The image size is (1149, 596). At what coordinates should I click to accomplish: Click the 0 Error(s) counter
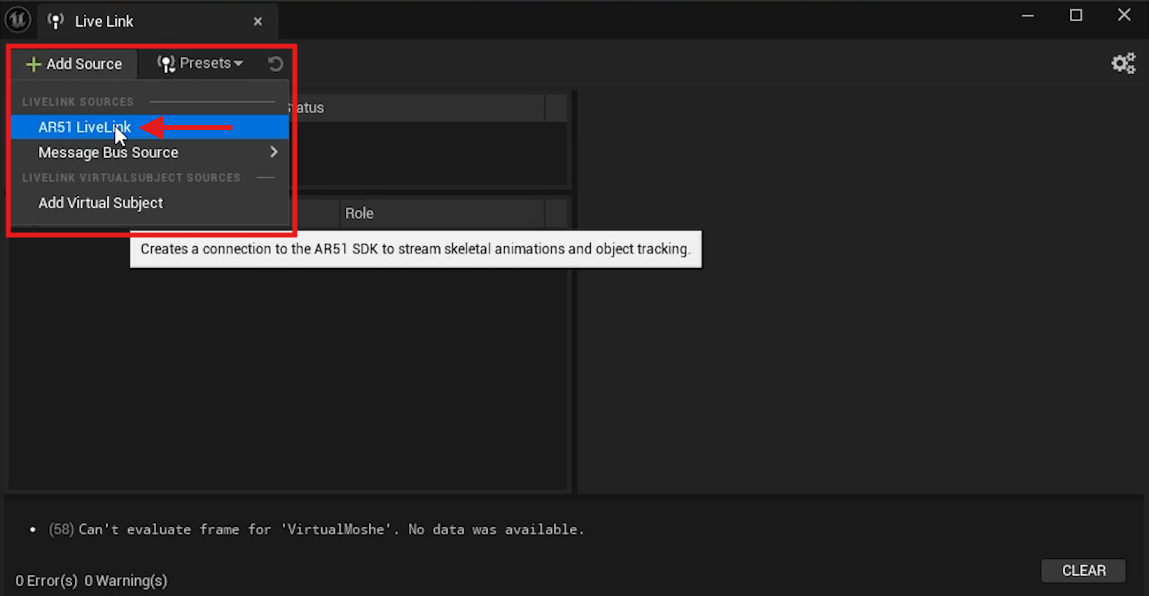click(x=46, y=581)
